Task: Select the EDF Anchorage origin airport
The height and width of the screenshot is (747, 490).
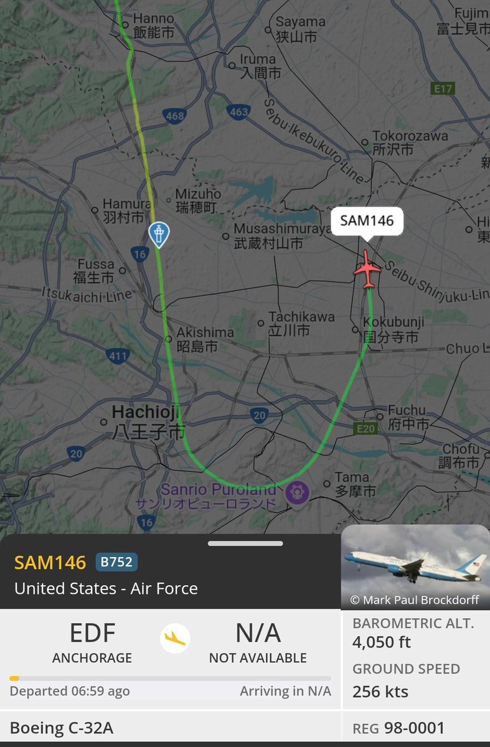Action: (x=92, y=642)
